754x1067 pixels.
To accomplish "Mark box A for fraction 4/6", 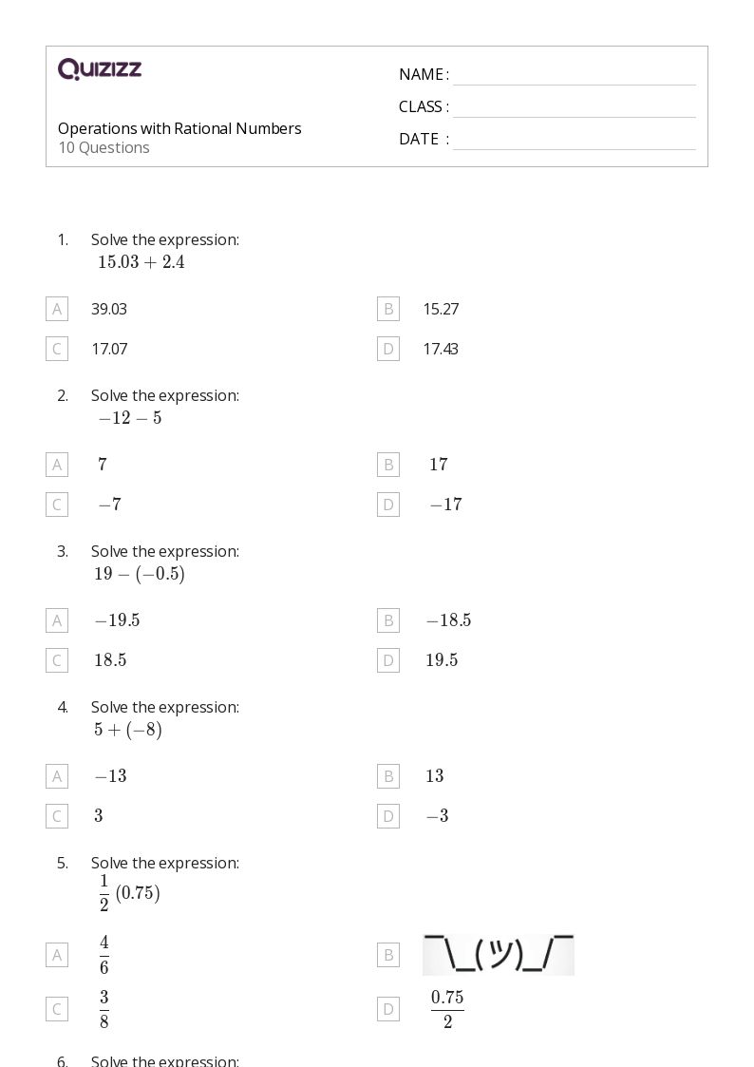I will coord(57,956).
